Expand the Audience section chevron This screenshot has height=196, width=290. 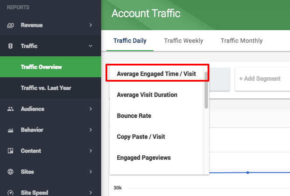pyautogui.click(x=91, y=109)
